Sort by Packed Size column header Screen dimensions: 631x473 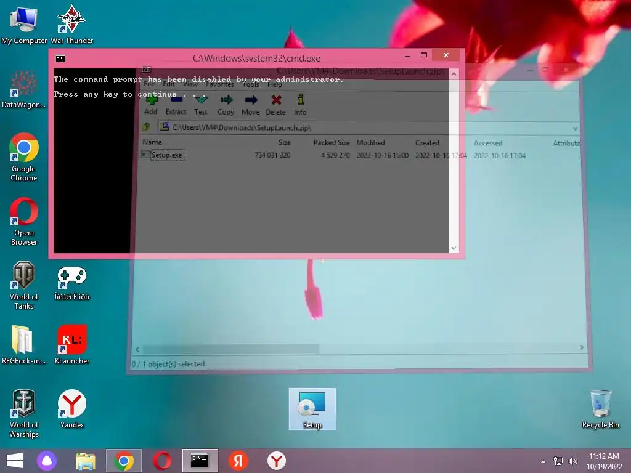click(331, 143)
